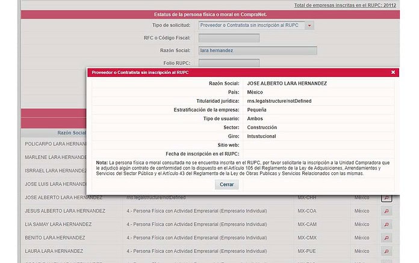Select the Folio RUPC input box

coord(229,62)
